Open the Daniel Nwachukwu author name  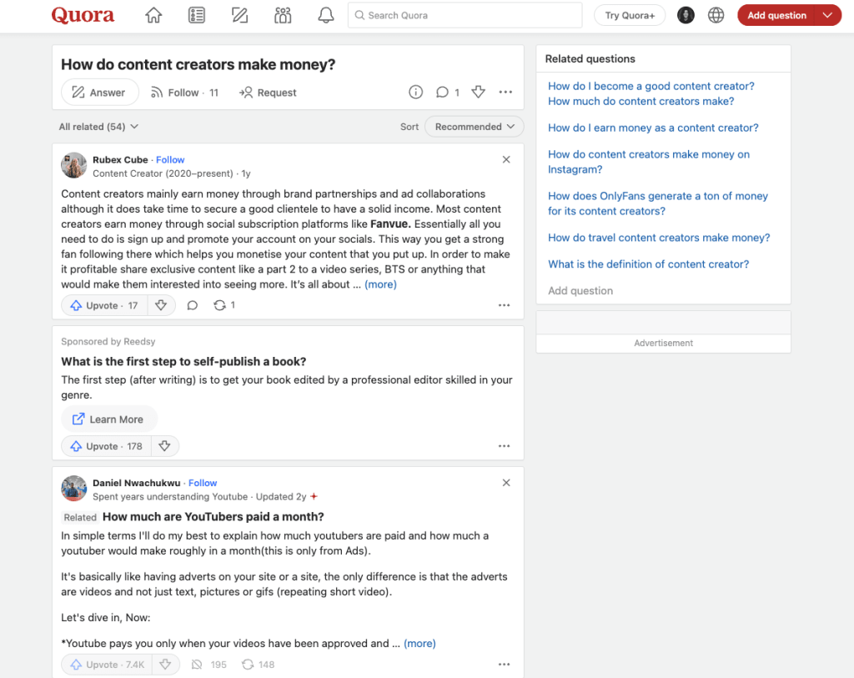coord(136,483)
